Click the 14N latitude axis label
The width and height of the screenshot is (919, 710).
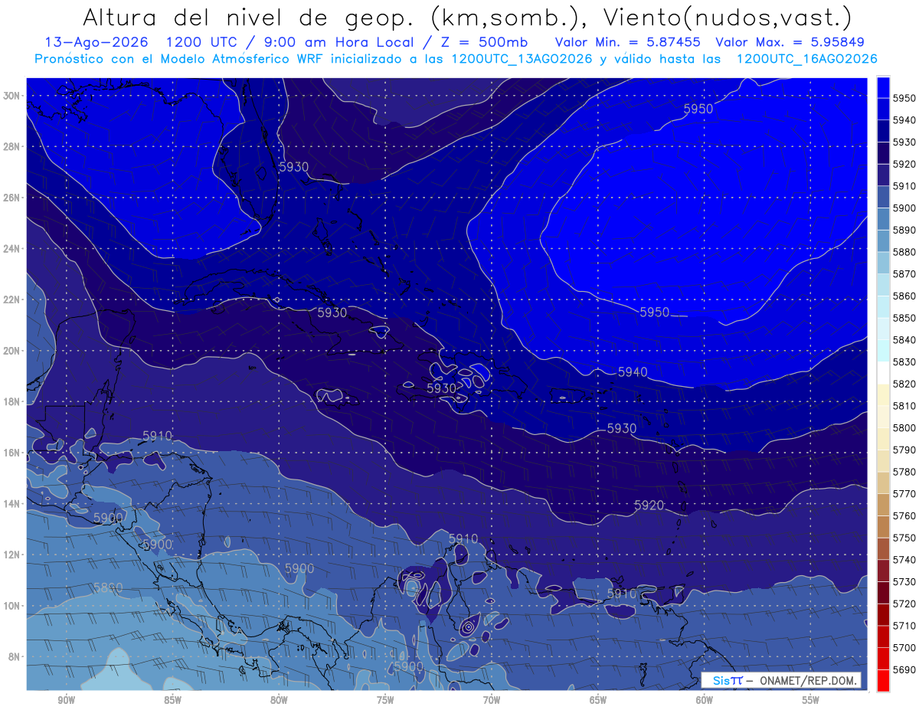(13, 504)
